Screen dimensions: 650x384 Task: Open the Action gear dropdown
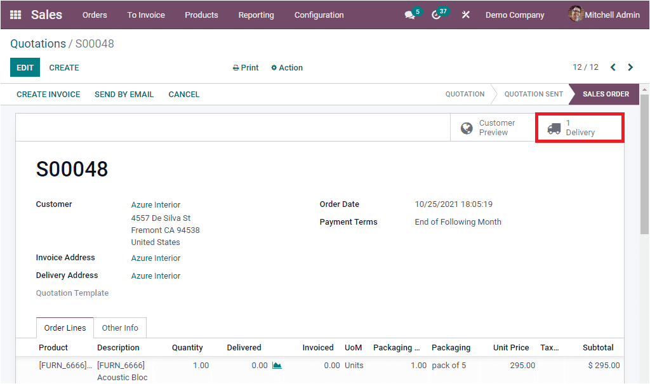(286, 67)
